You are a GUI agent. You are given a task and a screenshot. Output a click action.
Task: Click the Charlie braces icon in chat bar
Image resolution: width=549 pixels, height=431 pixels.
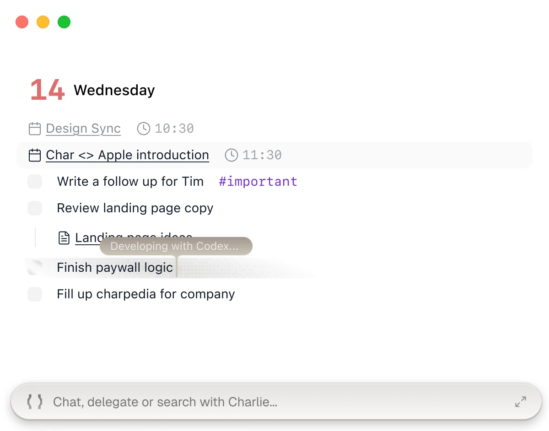click(35, 402)
